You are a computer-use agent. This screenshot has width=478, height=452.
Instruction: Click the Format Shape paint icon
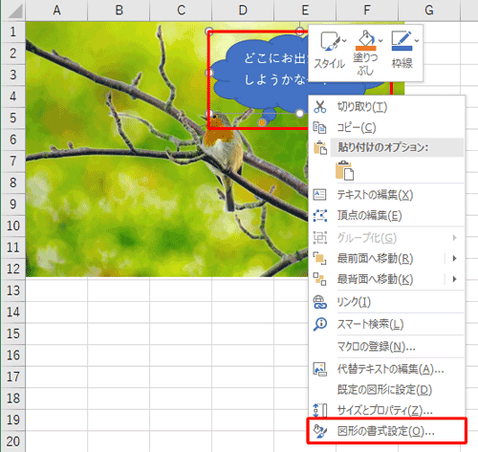pos(320,431)
